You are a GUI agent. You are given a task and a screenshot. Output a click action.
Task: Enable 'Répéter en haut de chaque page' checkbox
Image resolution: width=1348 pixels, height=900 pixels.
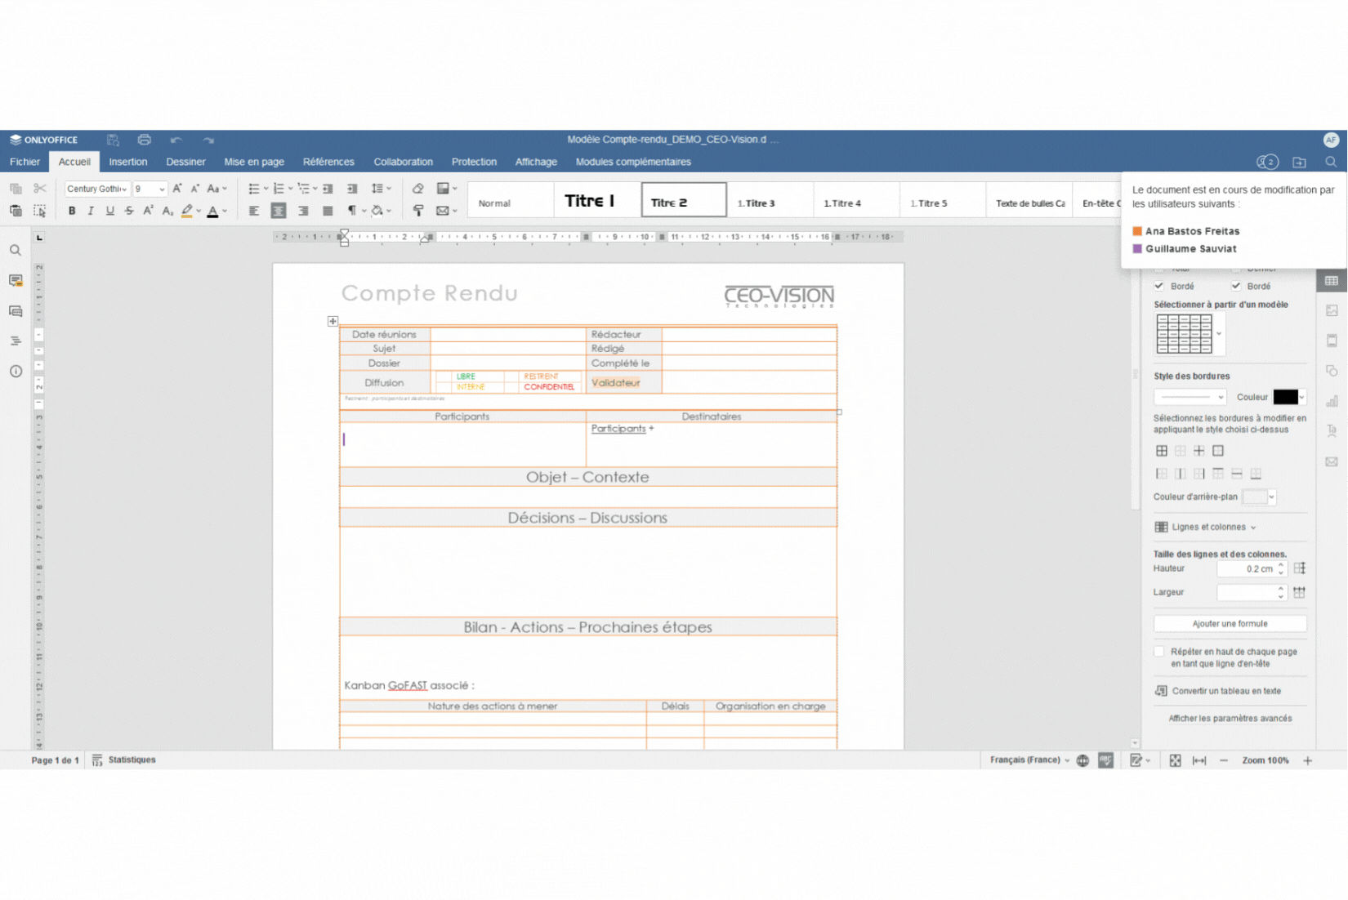click(x=1158, y=652)
